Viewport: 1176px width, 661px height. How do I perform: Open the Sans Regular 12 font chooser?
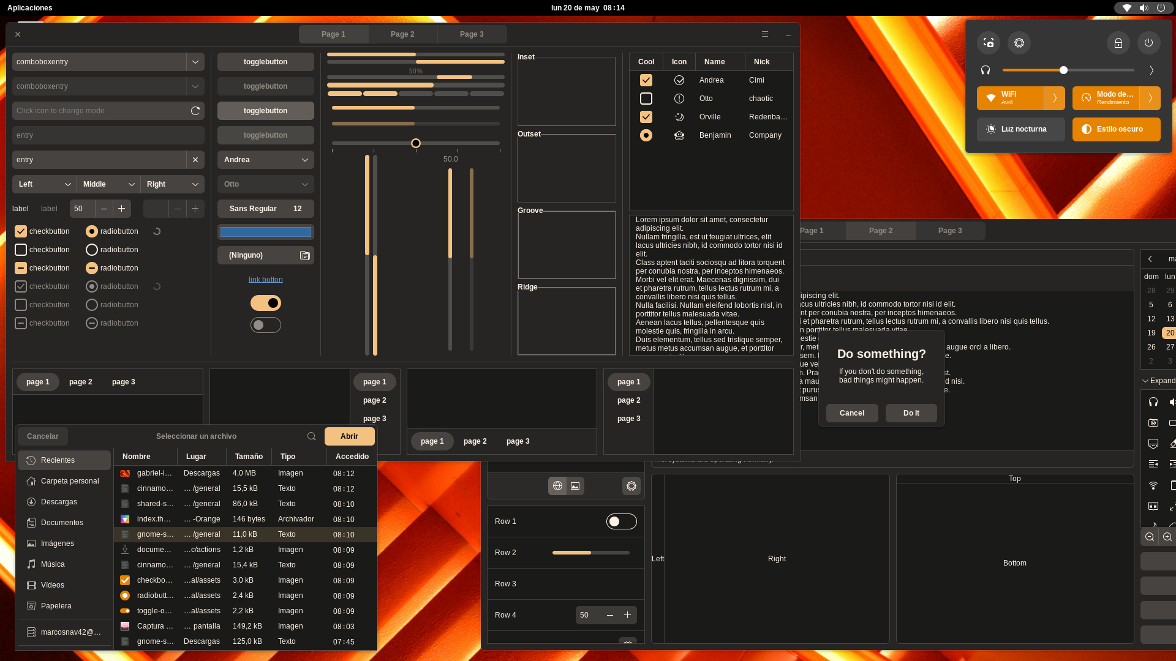point(266,209)
